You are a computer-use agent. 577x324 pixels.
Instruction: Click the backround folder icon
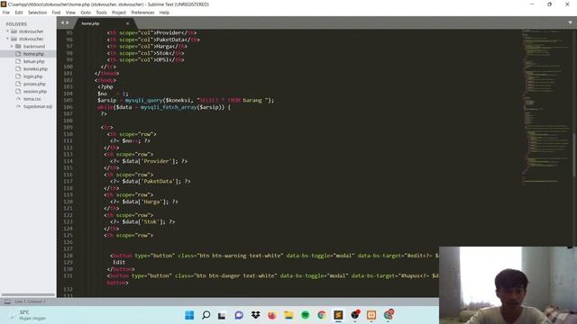18,46
